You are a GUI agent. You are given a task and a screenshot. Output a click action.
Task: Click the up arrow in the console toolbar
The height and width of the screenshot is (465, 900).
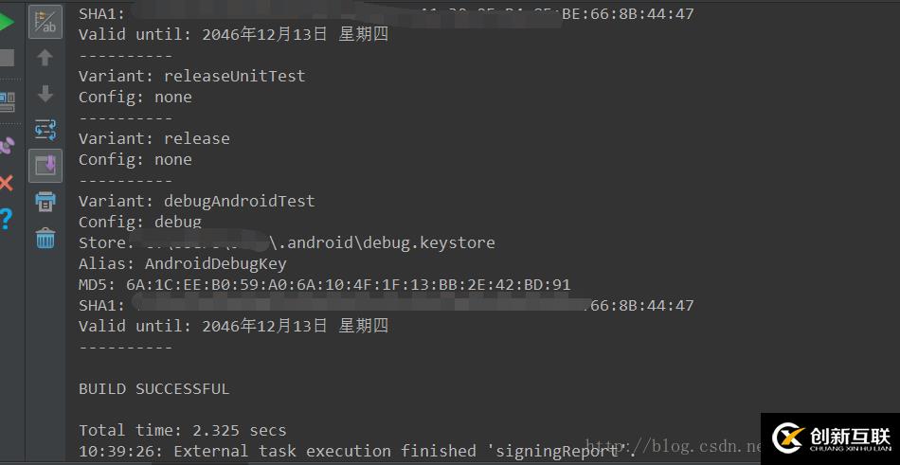pyautogui.click(x=45, y=58)
